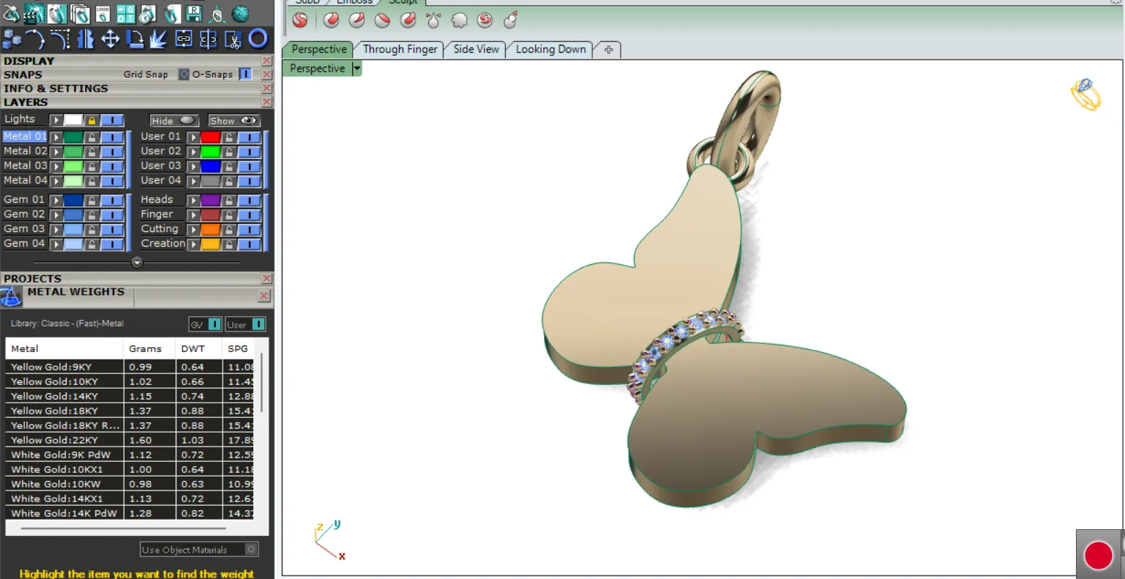This screenshot has height=579, width=1125.
Task: Toggle the Metal 01 layer on/off switch
Action: point(111,137)
